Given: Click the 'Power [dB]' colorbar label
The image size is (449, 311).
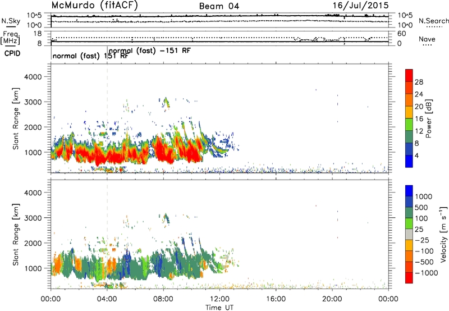Looking at the screenshot, I should [x=428, y=118].
